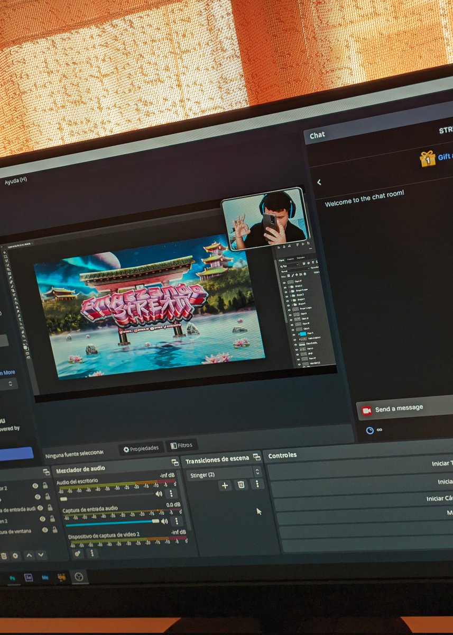Open transition options via vertical ellipsis icon

257,485
